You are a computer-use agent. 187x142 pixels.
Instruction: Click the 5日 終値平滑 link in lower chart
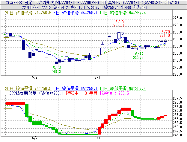76,88
